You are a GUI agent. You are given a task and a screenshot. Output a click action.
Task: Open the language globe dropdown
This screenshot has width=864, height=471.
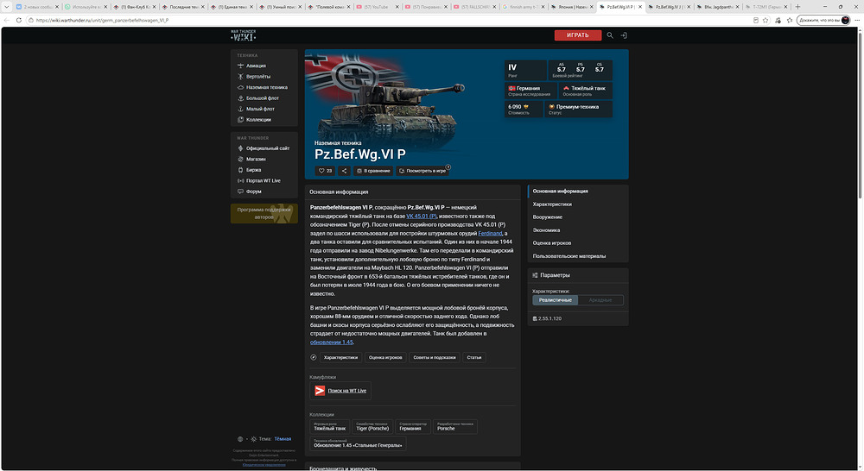(x=240, y=439)
